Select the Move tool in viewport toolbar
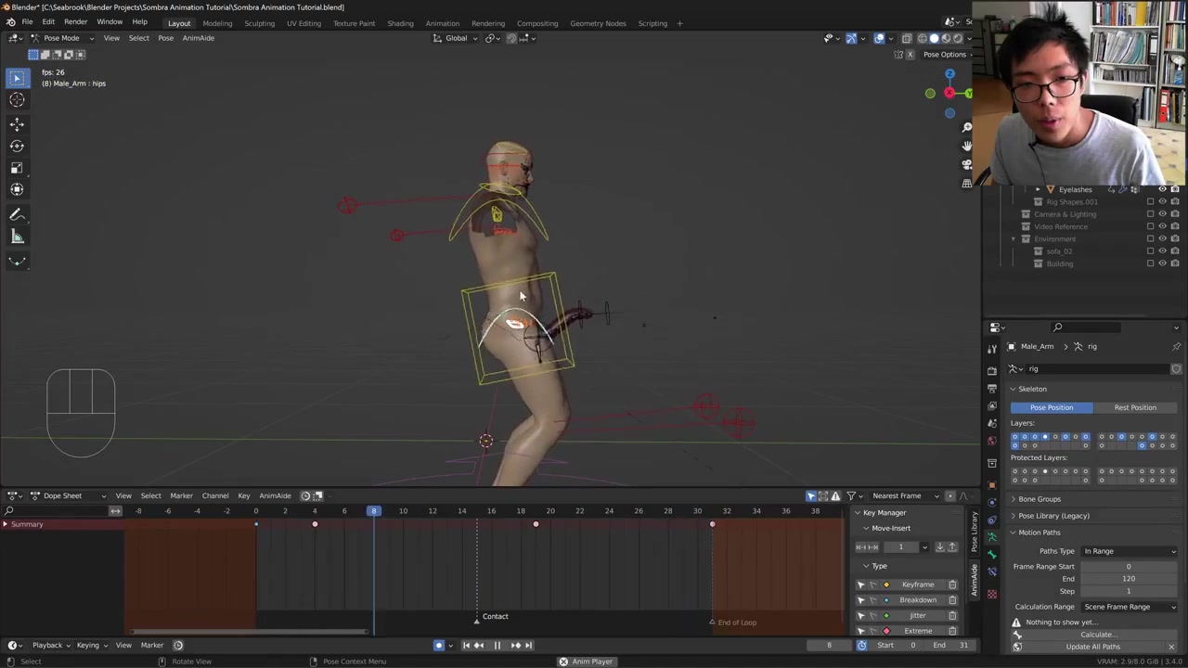1188x668 pixels. [x=17, y=124]
